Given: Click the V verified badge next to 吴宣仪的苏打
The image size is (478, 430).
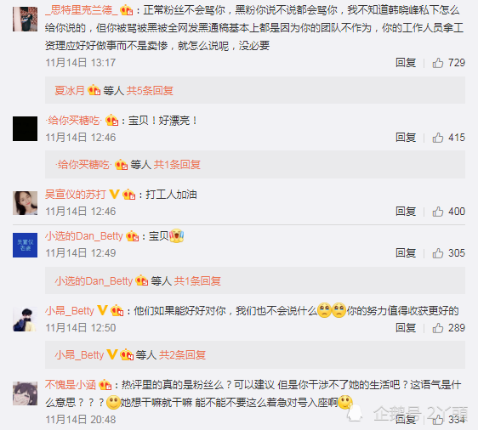Looking at the screenshot, I should (x=114, y=194).
